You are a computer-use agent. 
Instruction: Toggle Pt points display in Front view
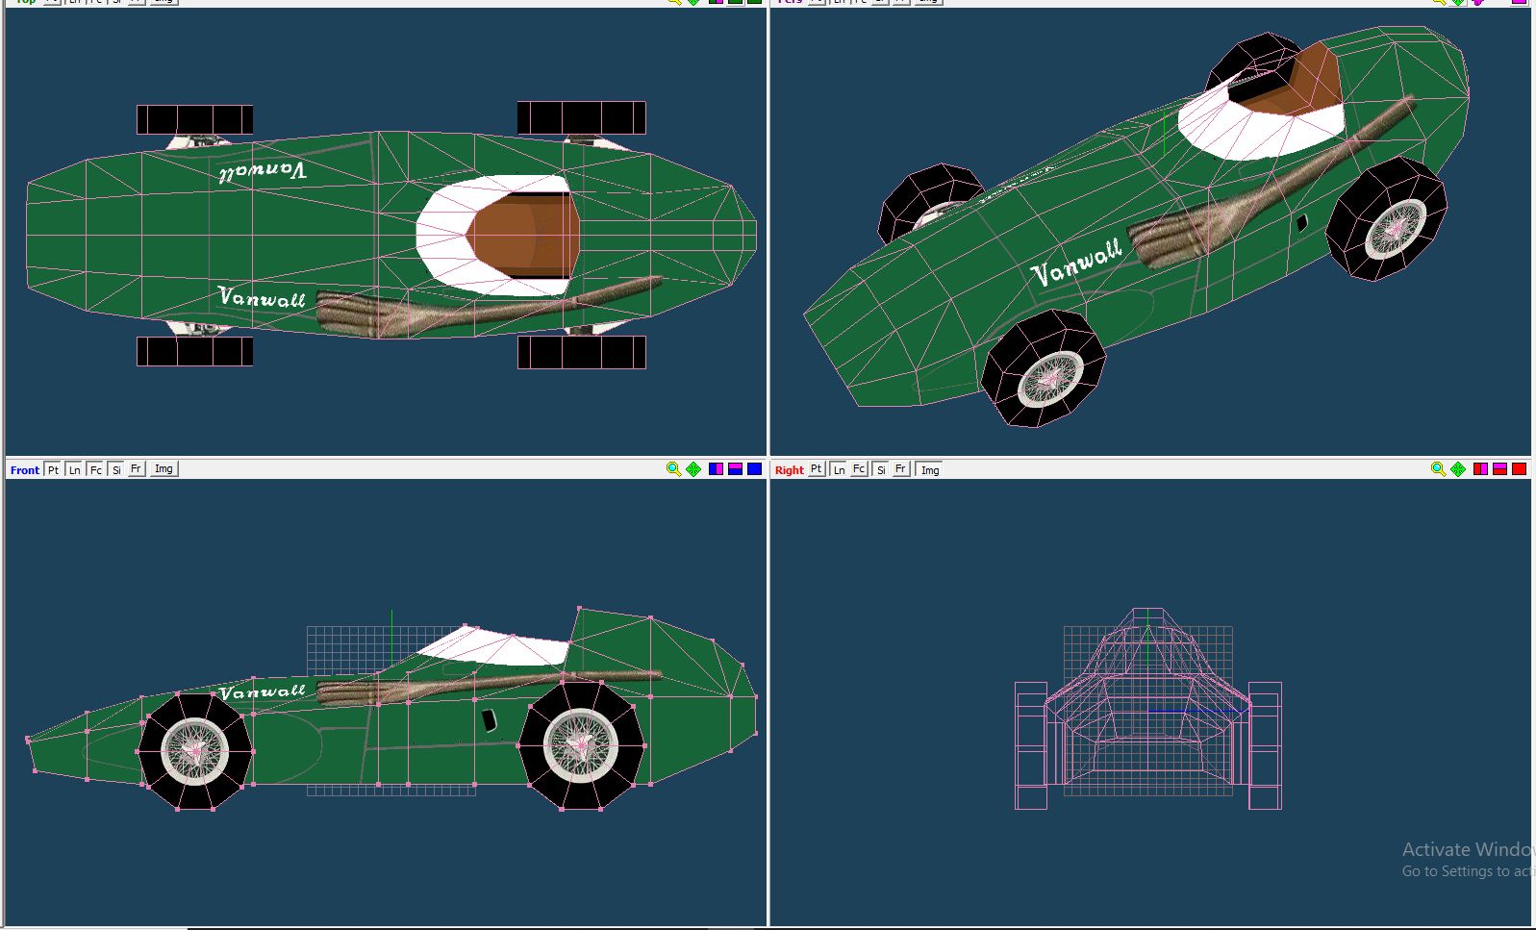53,469
